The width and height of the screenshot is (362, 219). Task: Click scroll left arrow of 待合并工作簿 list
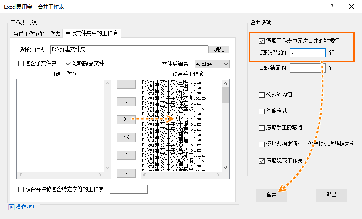[x=144, y=175]
